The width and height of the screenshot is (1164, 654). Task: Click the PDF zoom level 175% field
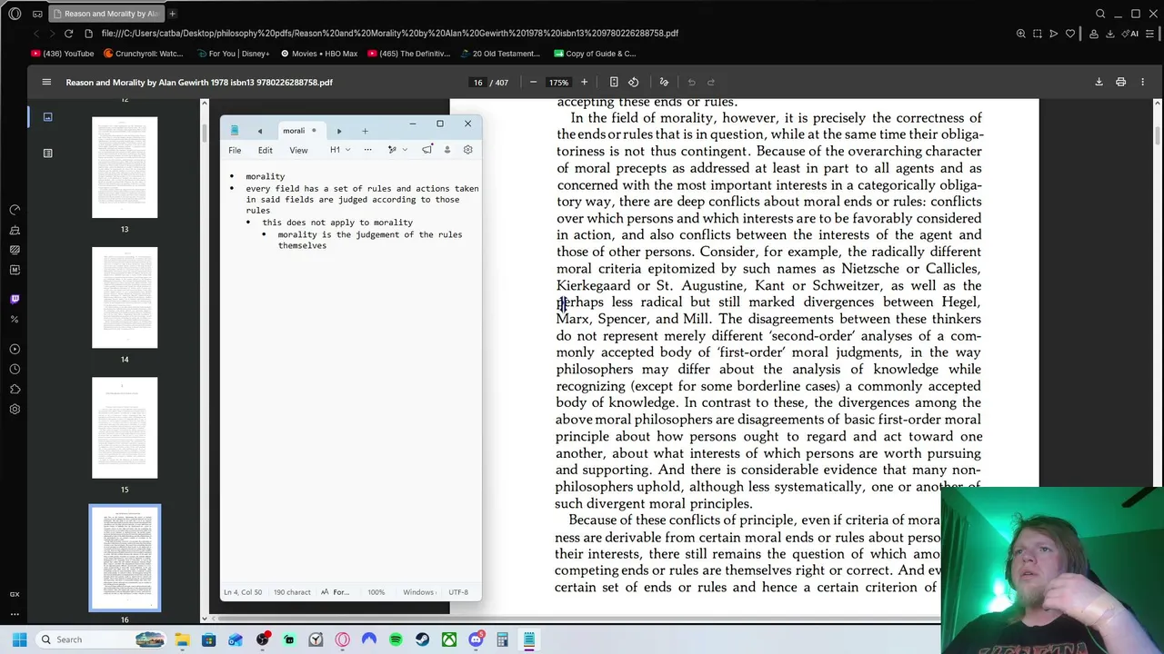[x=558, y=82]
